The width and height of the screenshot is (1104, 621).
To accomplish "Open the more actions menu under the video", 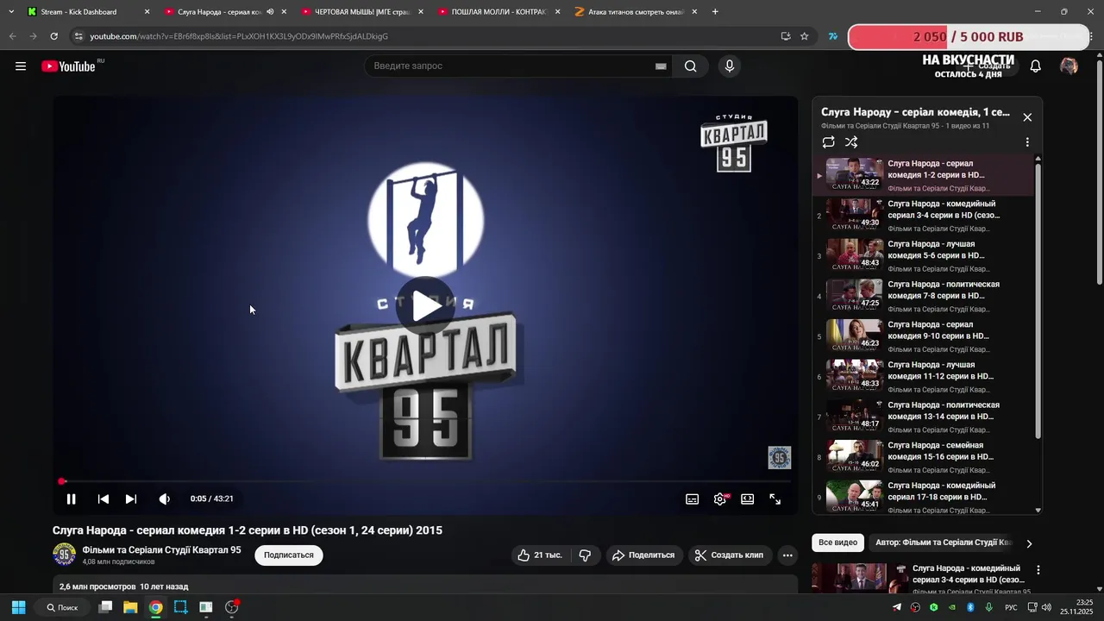I will 787,555.
